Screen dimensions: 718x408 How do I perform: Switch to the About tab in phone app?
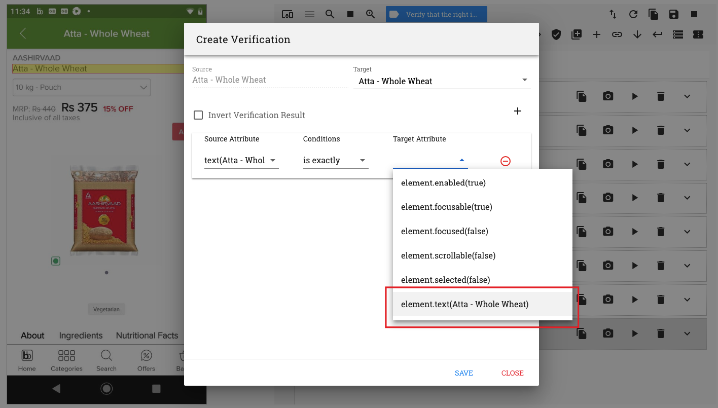pos(32,336)
